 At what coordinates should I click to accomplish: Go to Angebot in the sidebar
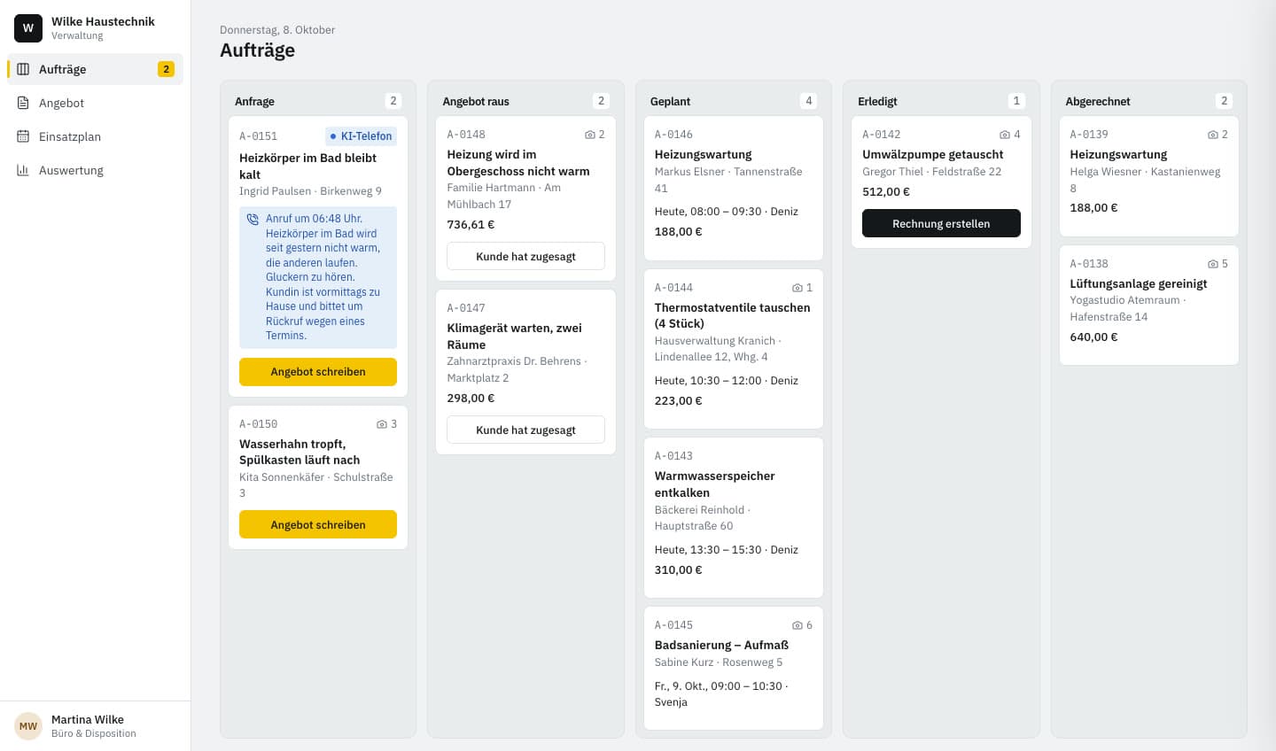(x=95, y=103)
